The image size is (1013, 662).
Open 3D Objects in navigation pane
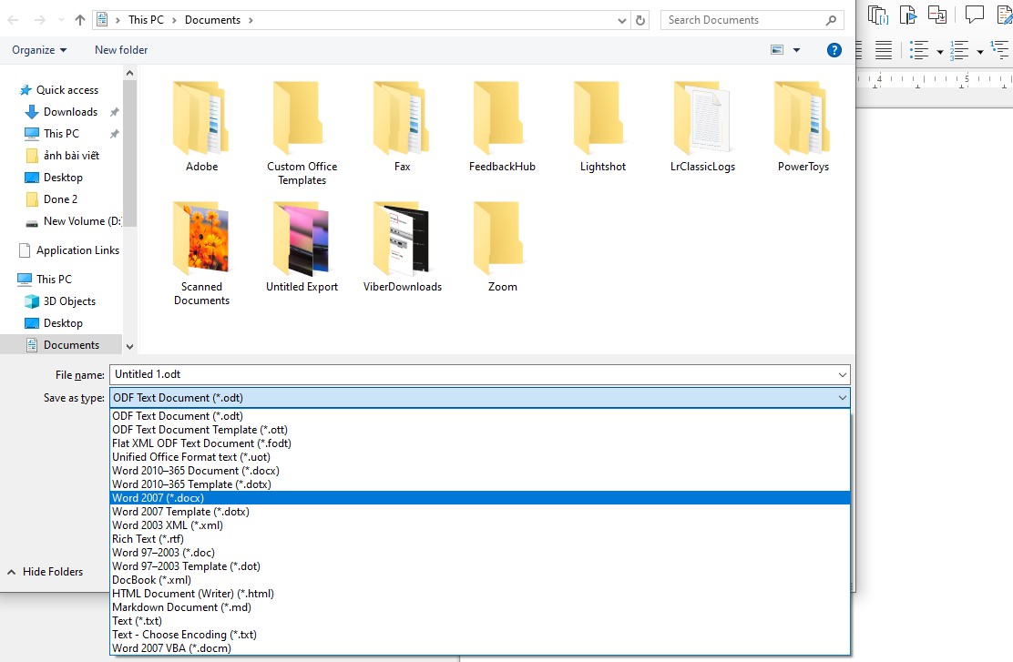click(69, 301)
